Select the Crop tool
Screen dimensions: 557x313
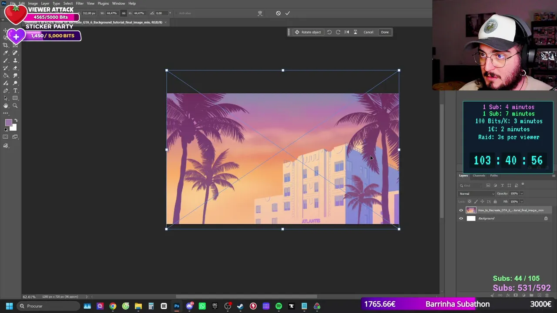tap(6, 45)
